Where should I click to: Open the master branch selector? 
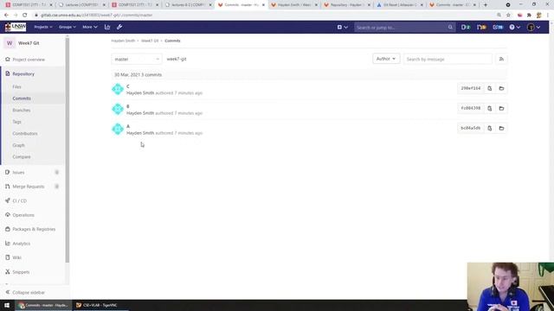[x=137, y=59]
